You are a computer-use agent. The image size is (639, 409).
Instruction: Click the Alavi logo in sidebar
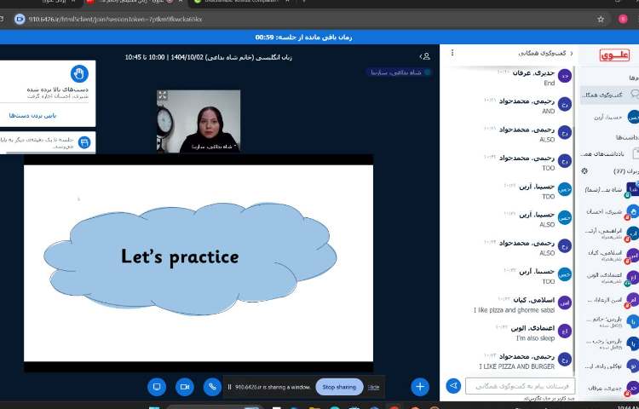coord(613,56)
